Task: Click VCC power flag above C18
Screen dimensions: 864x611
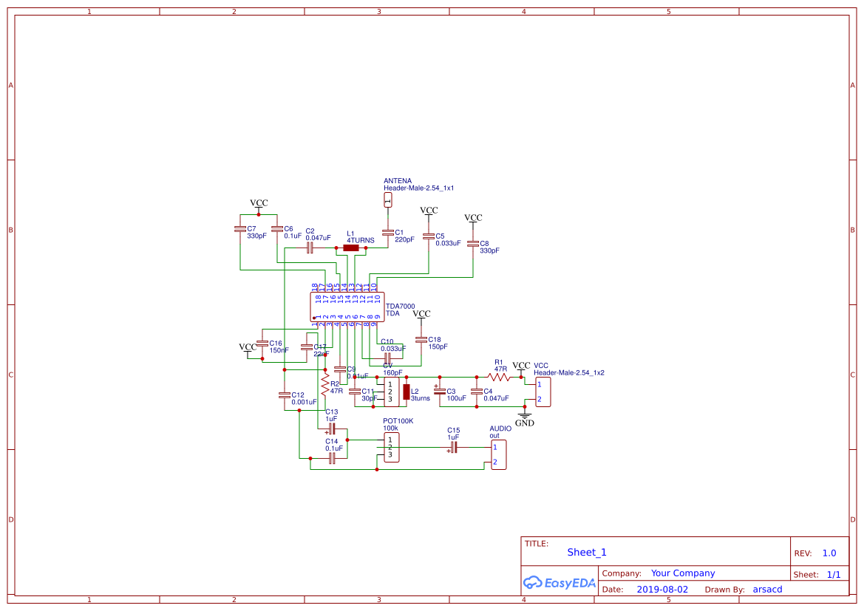Action: coord(421,316)
